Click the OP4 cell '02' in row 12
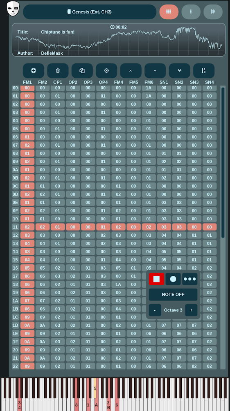 103,236
